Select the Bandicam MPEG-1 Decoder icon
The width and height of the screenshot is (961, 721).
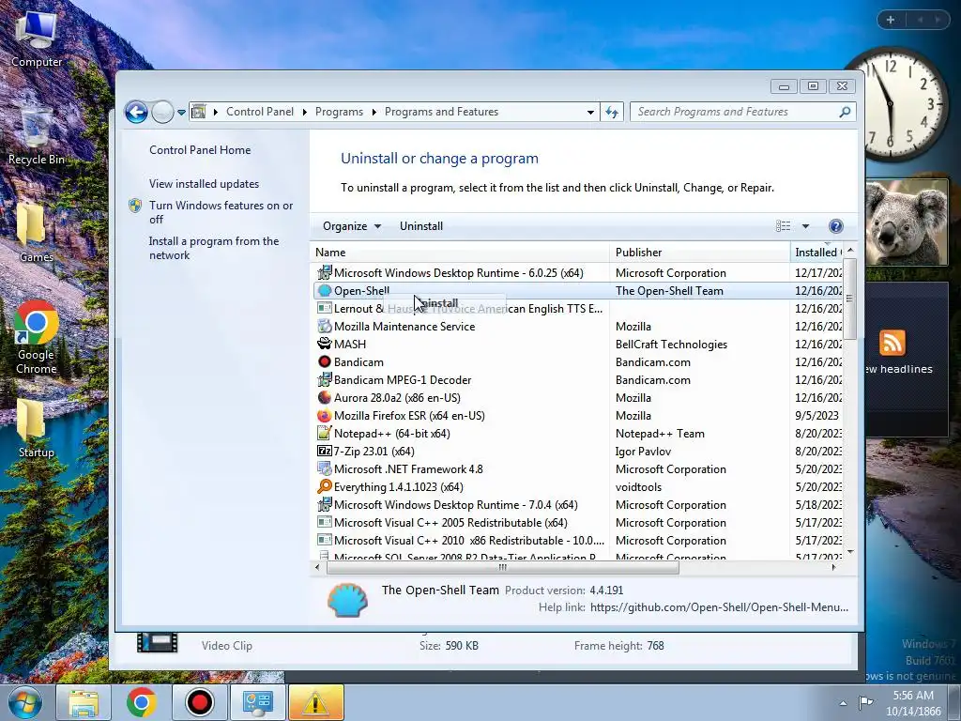[324, 379]
